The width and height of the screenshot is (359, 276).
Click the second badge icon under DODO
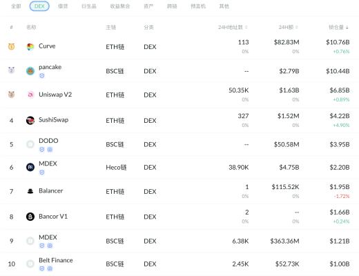point(50,150)
